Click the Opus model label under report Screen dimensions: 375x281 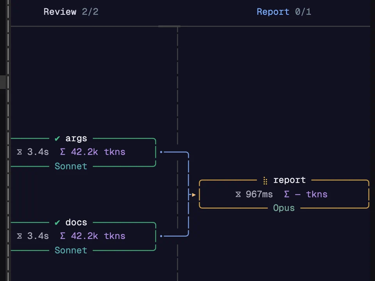coord(284,208)
